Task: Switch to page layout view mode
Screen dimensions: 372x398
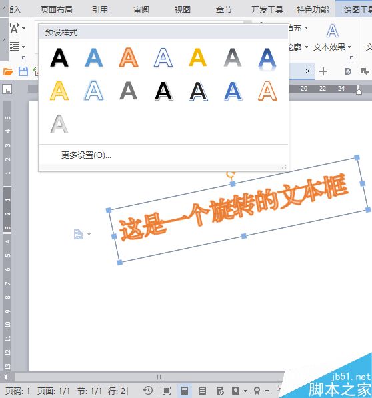Action: point(184,391)
